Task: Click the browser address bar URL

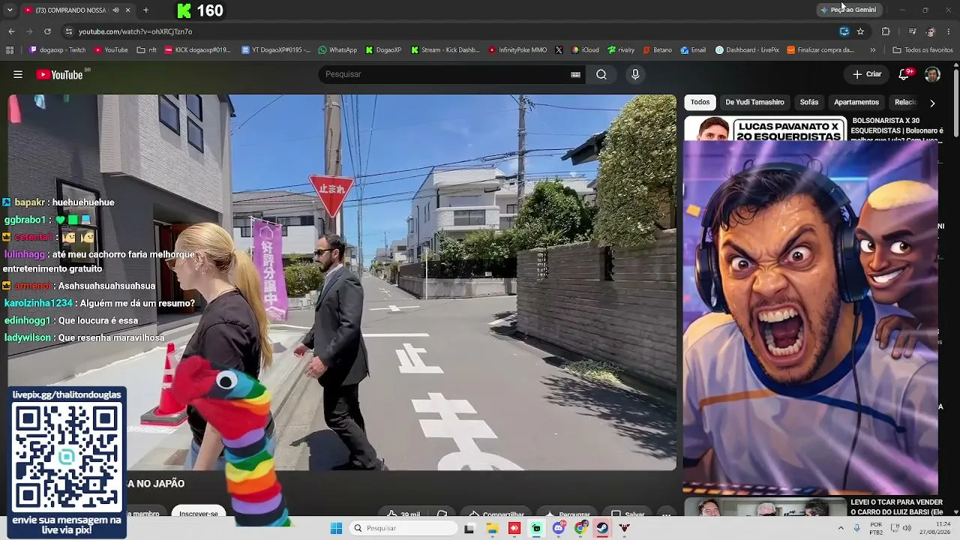Action: click(135, 31)
